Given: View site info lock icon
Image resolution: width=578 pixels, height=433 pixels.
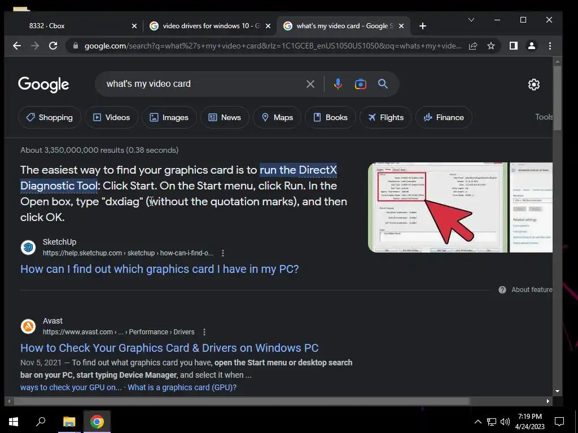Looking at the screenshot, I should [76, 46].
